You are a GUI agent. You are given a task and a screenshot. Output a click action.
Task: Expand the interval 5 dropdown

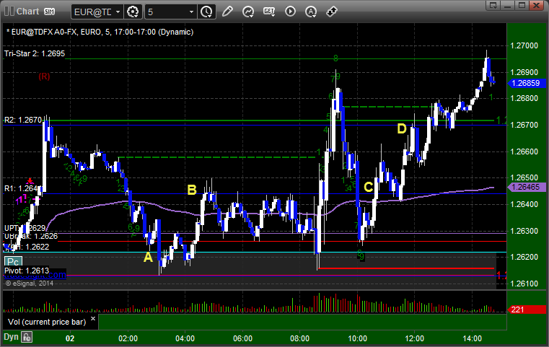point(170,12)
